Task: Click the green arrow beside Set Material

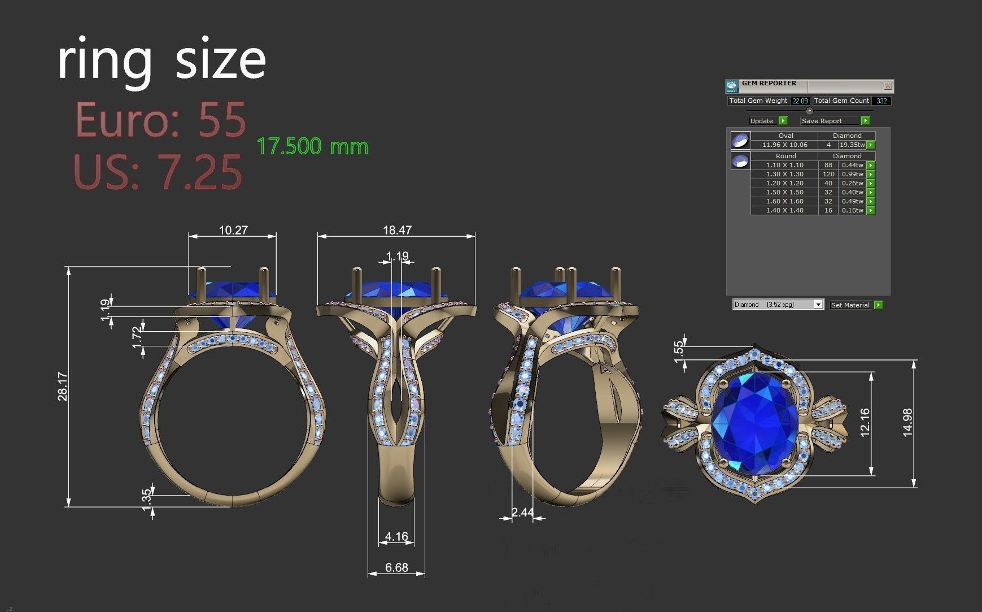Action: point(878,305)
